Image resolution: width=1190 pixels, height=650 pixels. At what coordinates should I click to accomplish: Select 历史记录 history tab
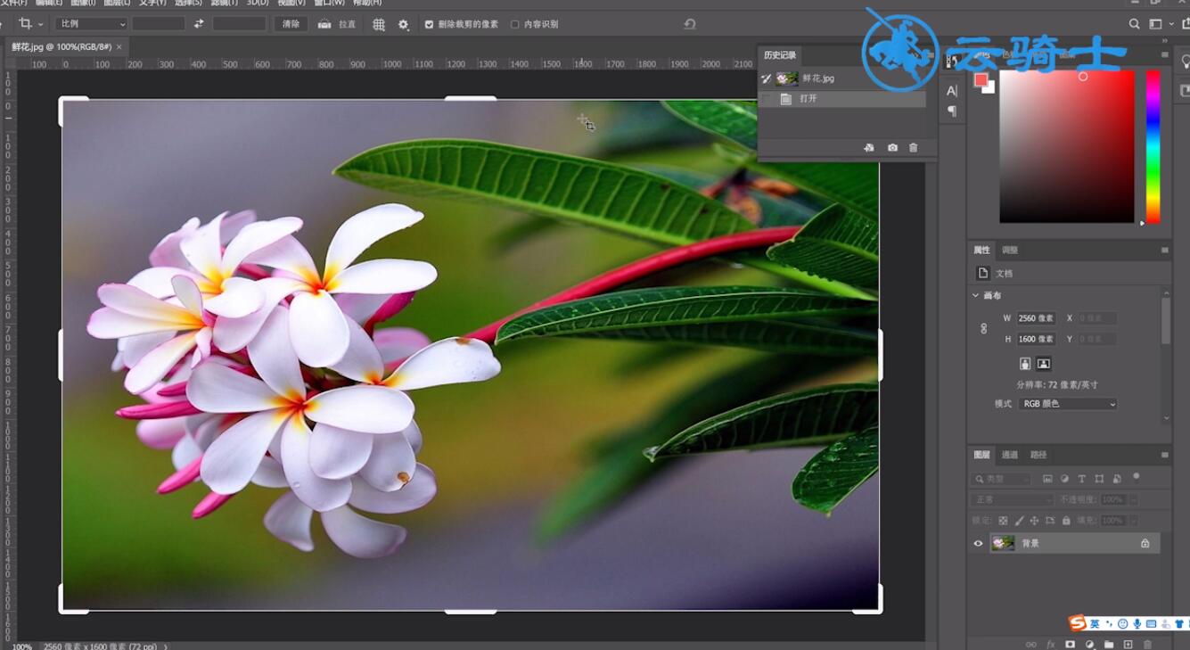click(x=780, y=55)
